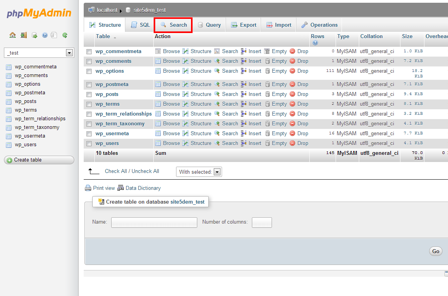Open the SQL documentation page icon

[54, 35]
